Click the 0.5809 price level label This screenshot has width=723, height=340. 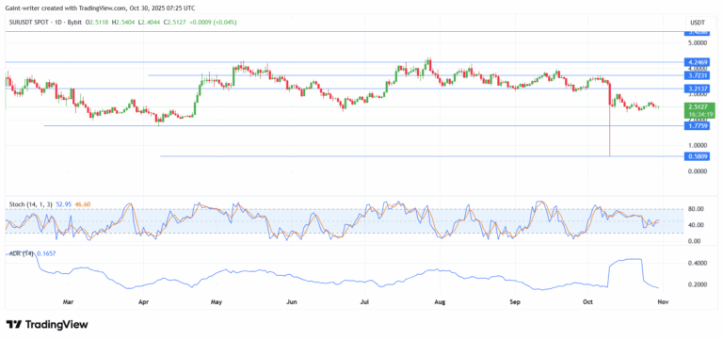point(698,157)
